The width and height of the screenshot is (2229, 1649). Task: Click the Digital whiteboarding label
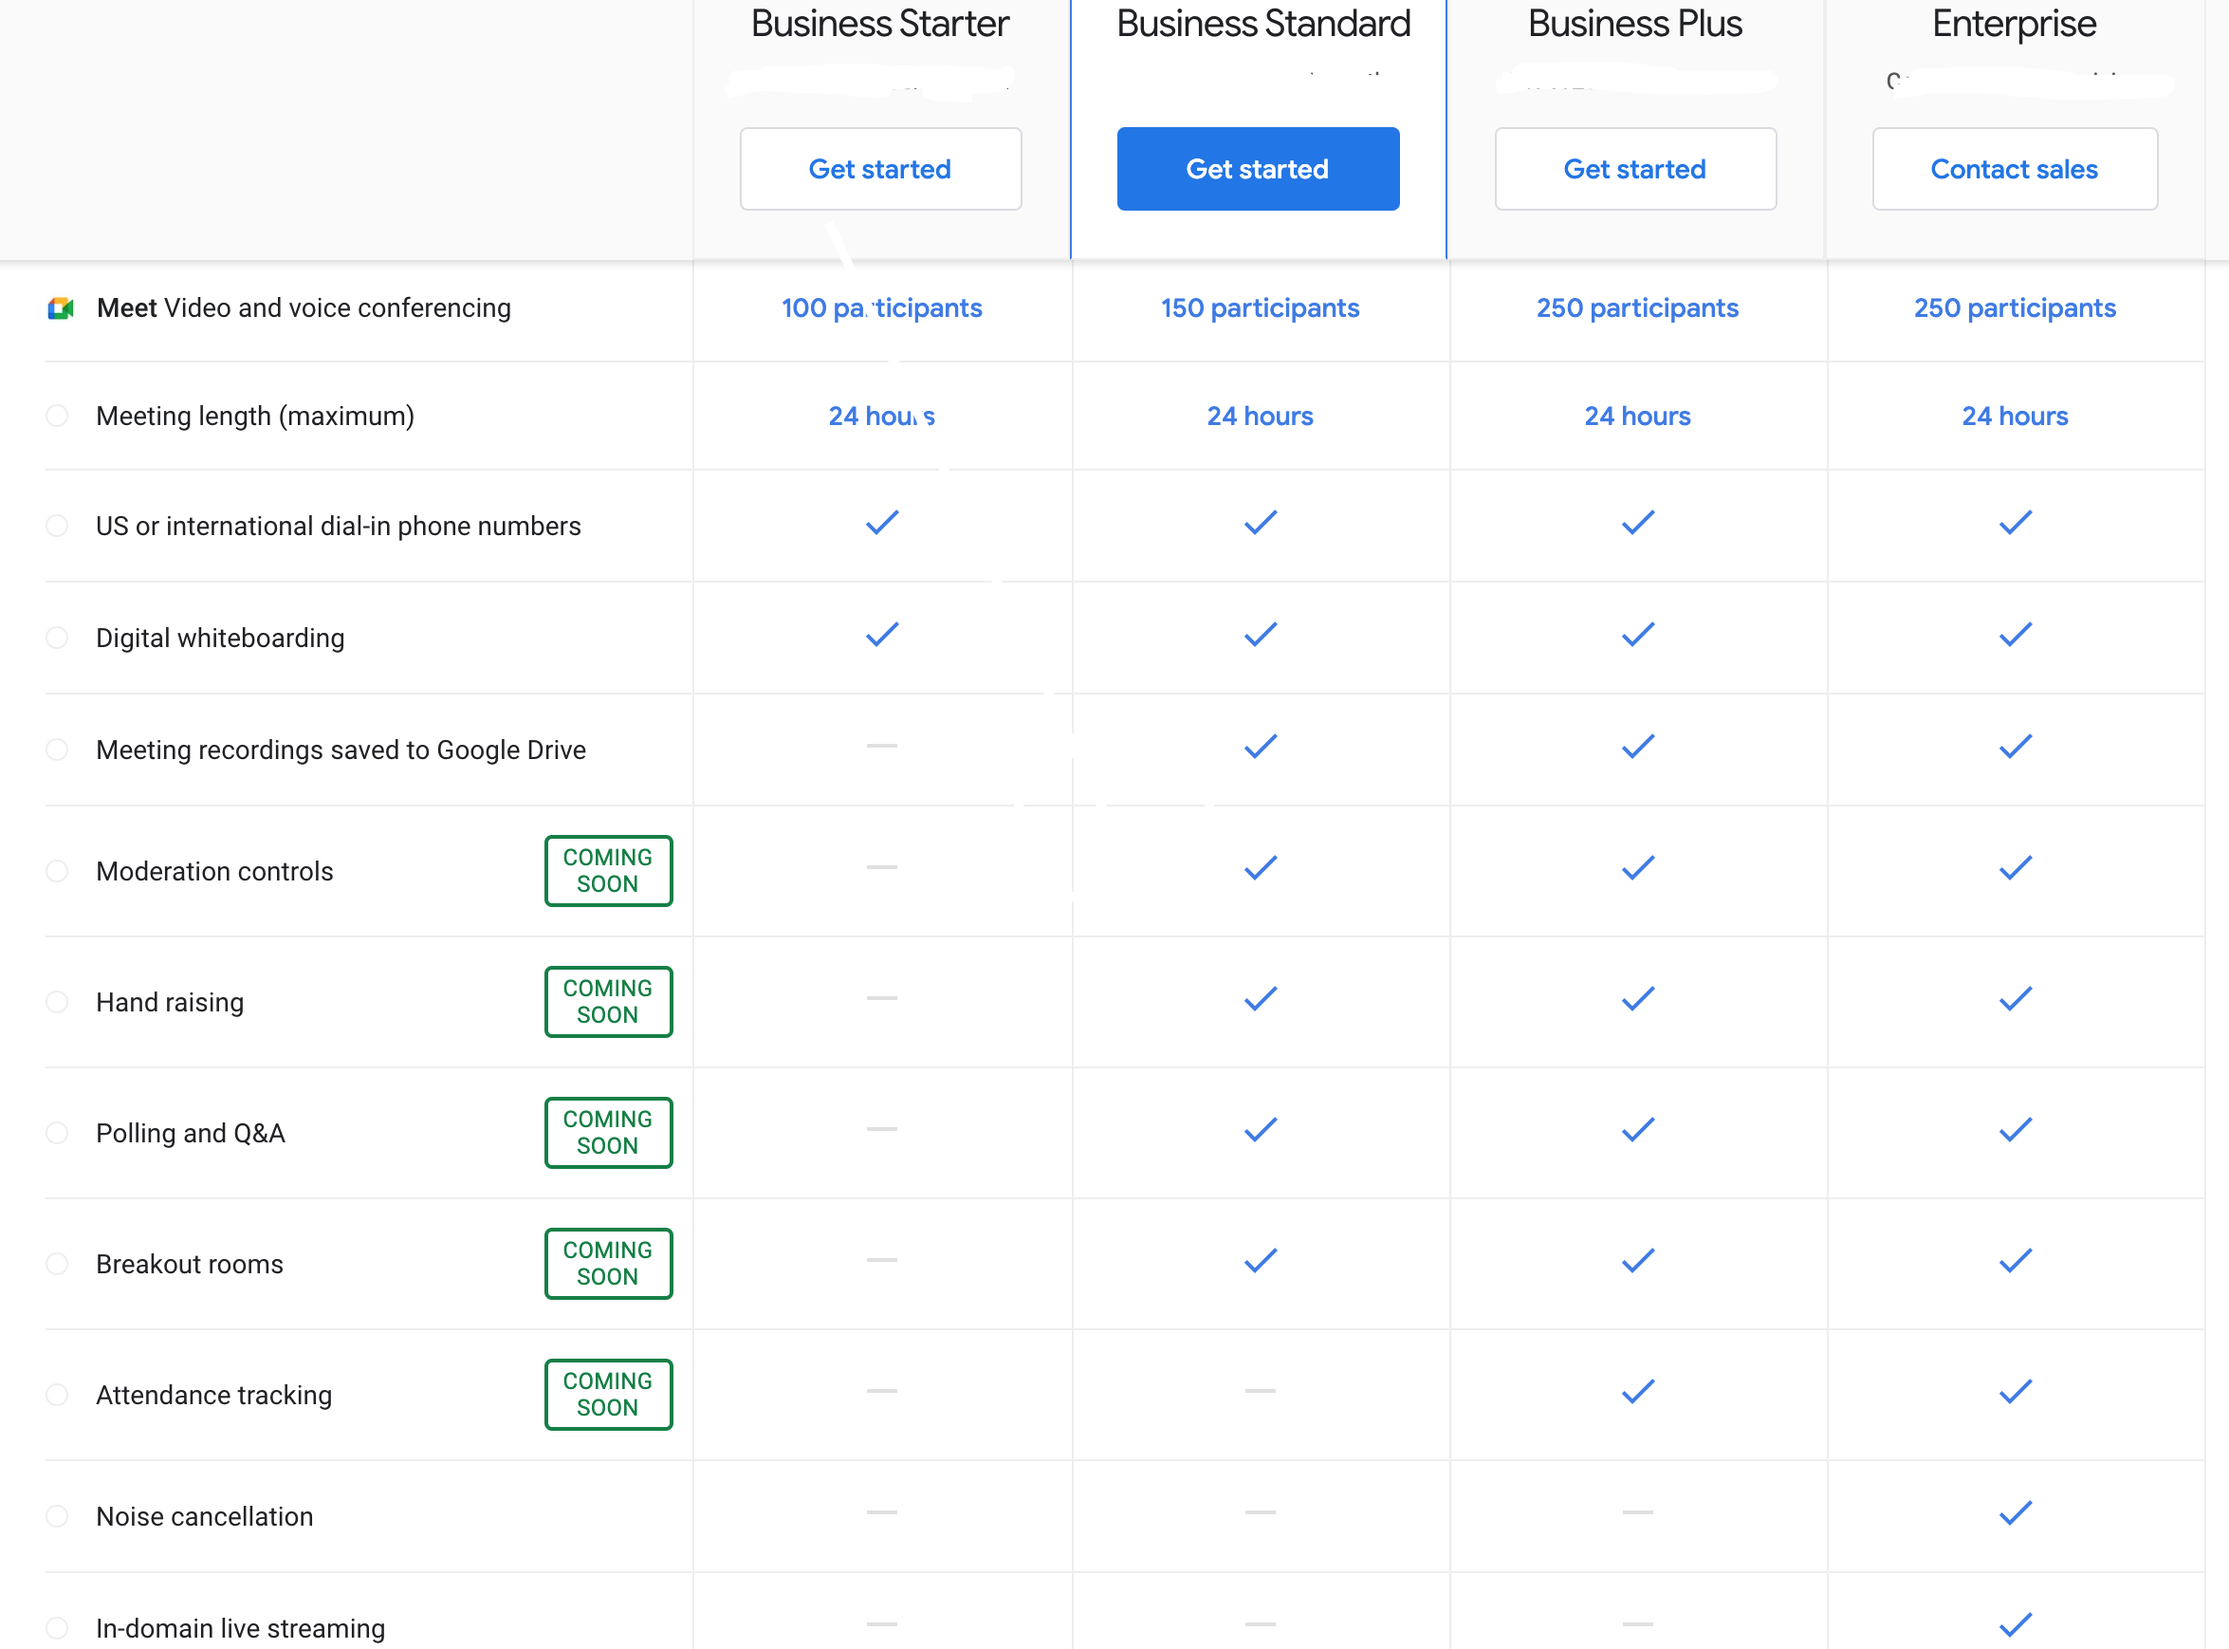point(220,638)
